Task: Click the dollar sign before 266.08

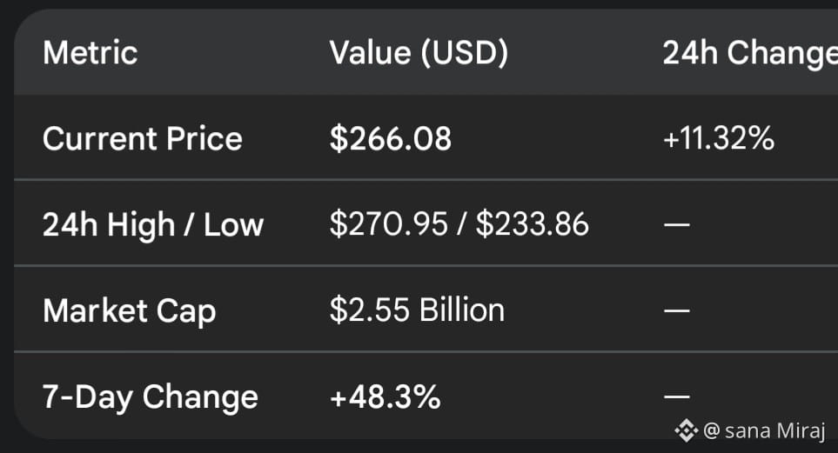Action: coord(339,139)
